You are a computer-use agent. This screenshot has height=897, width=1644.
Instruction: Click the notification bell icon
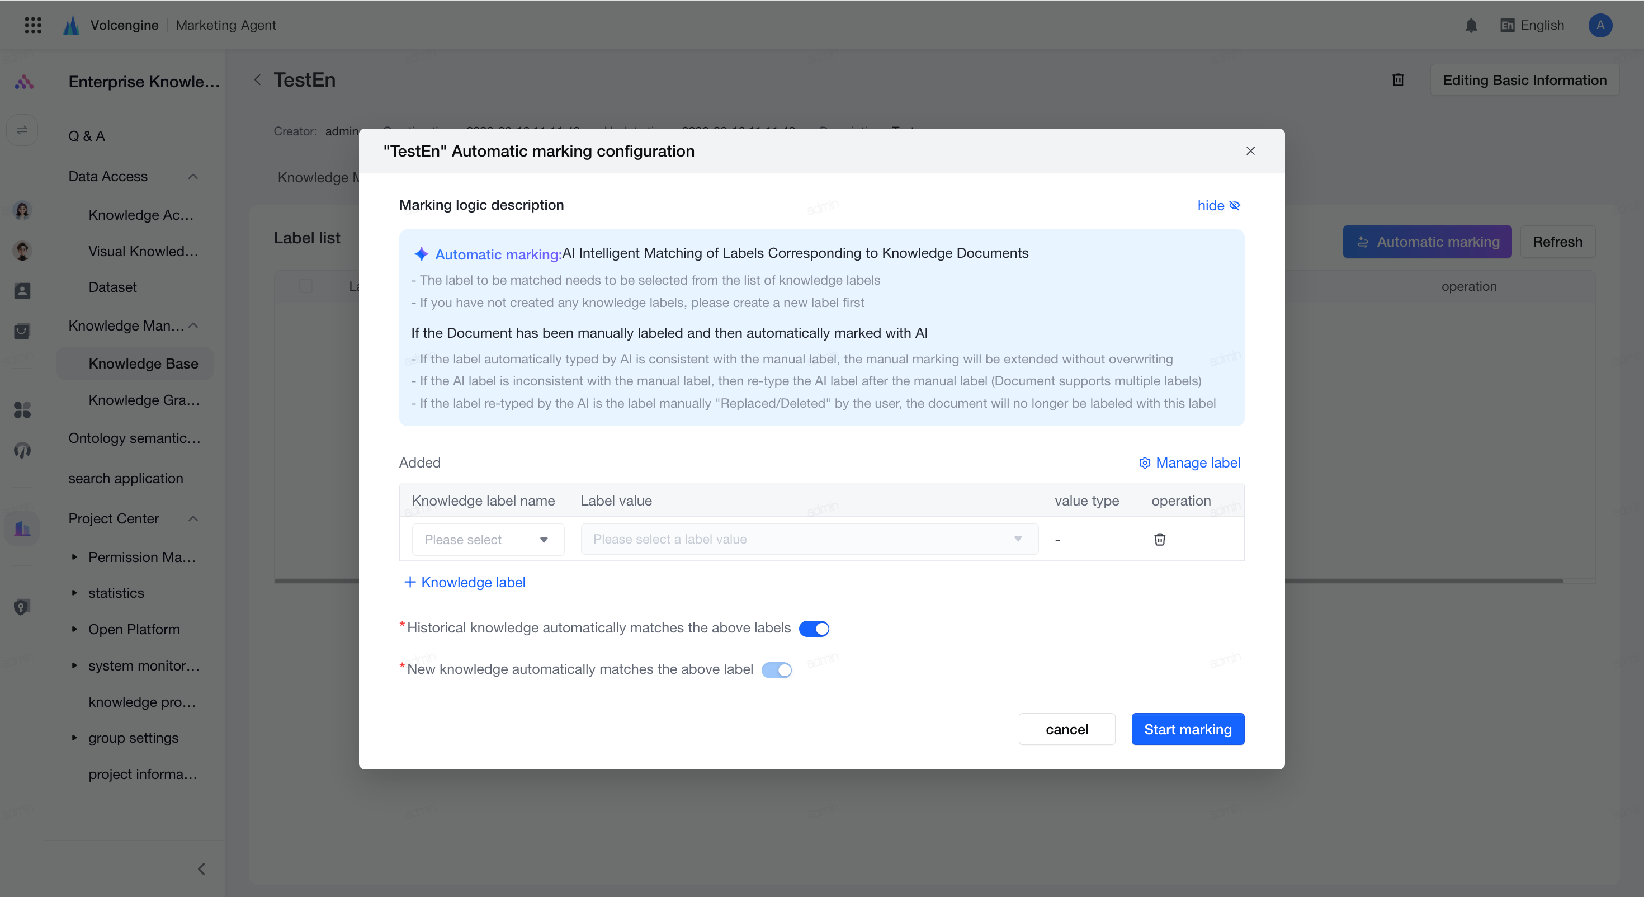pyautogui.click(x=1471, y=26)
